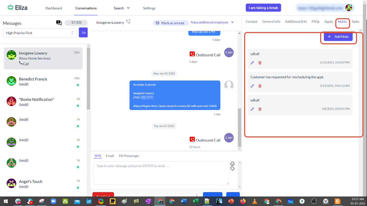Click the Eliza logo

coord(17,8)
